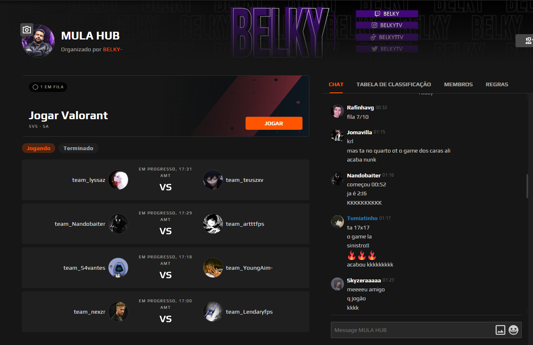
Task: Switch to Tabela de Classificação tab
Action: click(394, 84)
